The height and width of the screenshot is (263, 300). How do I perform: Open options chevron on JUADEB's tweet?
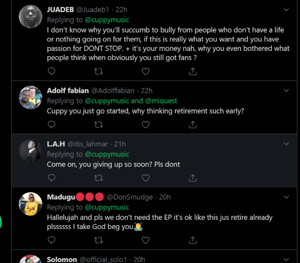[x=286, y=9]
